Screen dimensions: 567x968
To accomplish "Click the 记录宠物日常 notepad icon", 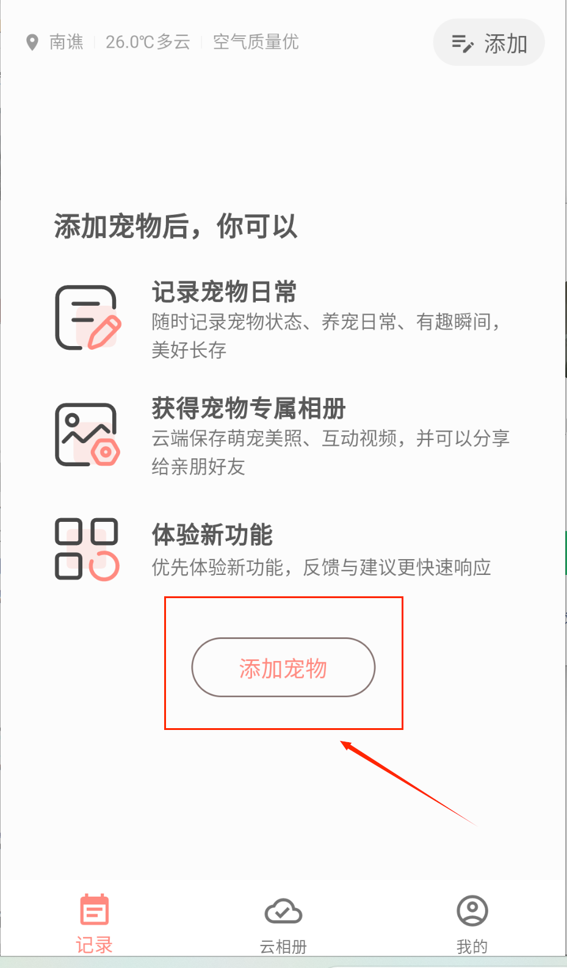I will (88, 317).
